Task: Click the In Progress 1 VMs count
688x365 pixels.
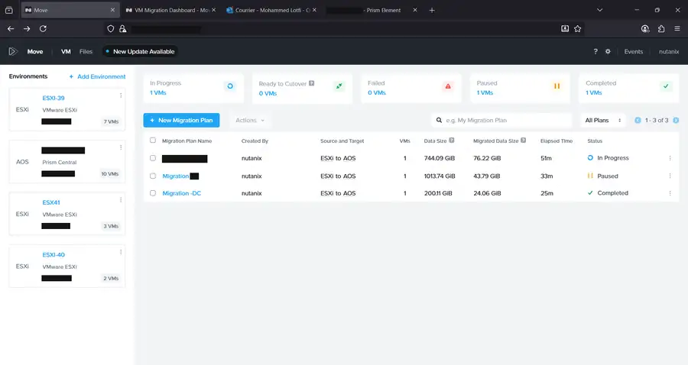Action: pyautogui.click(x=158, y=92)
